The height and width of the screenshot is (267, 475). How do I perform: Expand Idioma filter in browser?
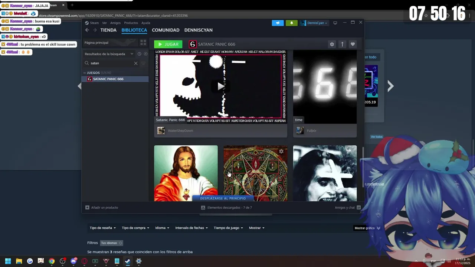click(162, 228)
